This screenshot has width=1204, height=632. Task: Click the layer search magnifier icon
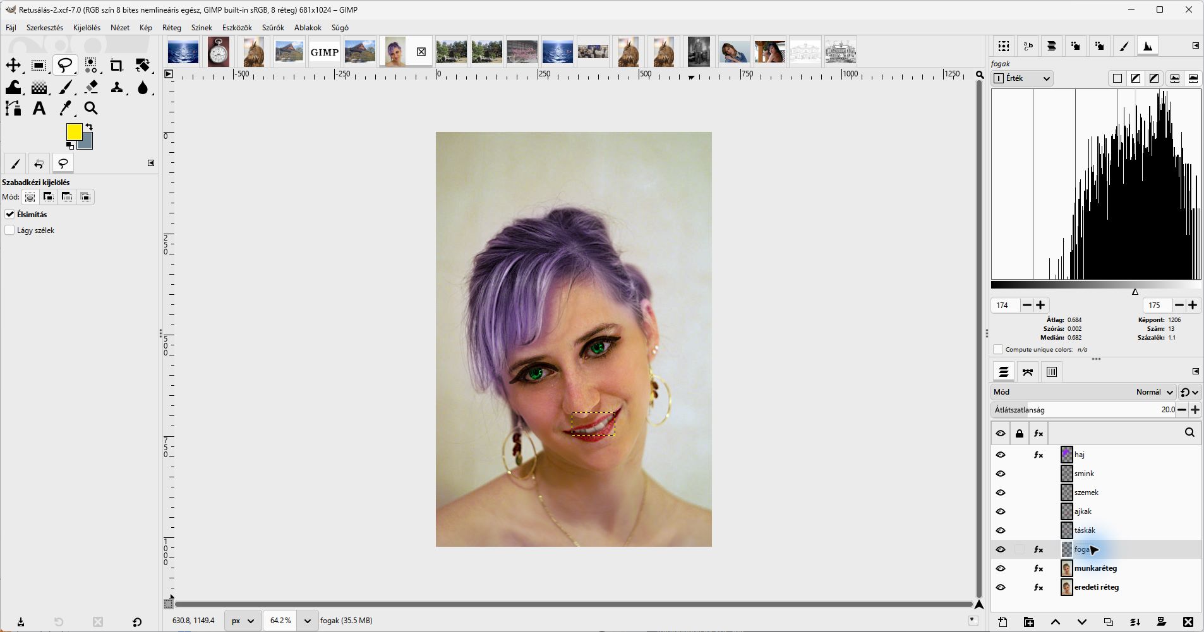coord(1189,432)
